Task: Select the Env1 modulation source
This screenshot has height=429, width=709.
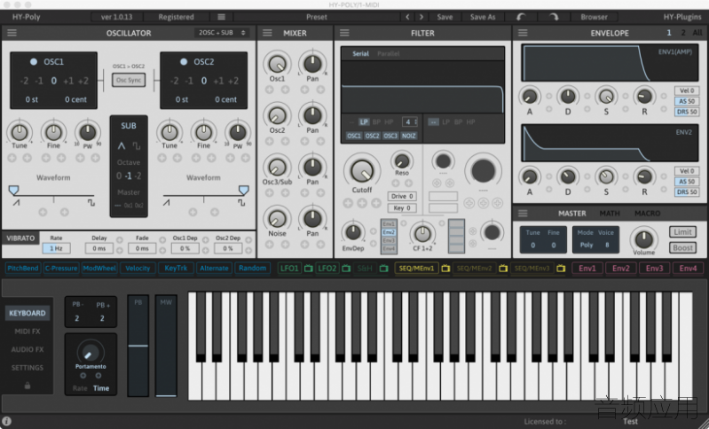Action: point(587,269)
